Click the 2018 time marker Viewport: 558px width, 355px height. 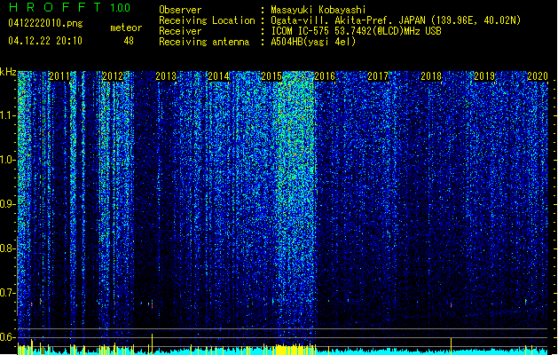click(431, 76)
